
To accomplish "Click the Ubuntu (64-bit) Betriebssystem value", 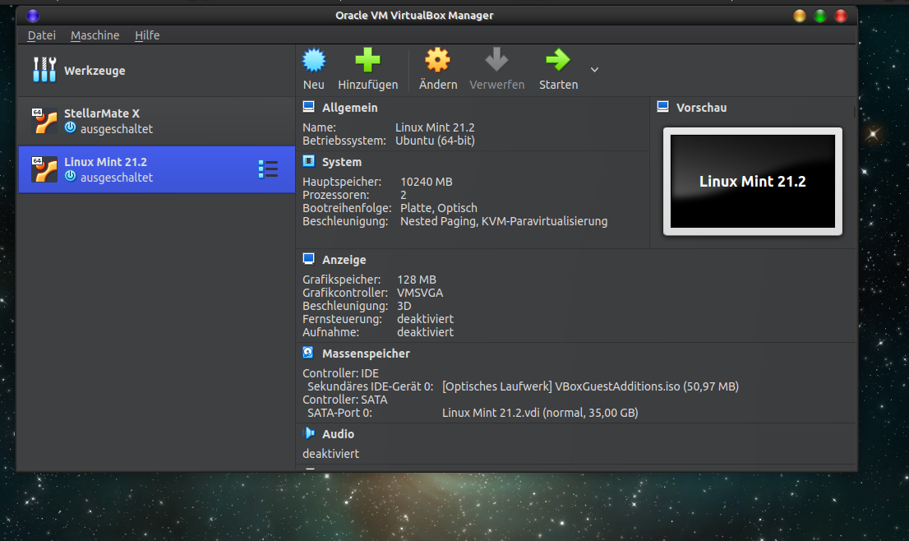I will click(435, 141).
